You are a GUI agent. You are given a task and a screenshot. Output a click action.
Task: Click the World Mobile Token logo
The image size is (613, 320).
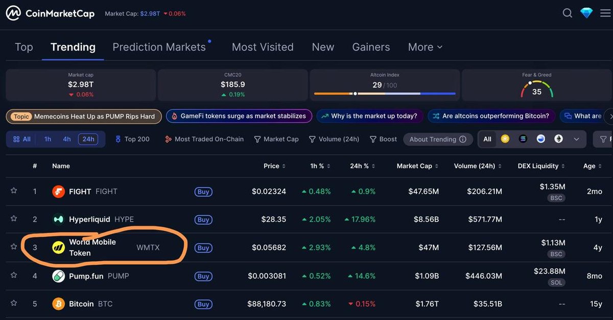pos(59,247)
